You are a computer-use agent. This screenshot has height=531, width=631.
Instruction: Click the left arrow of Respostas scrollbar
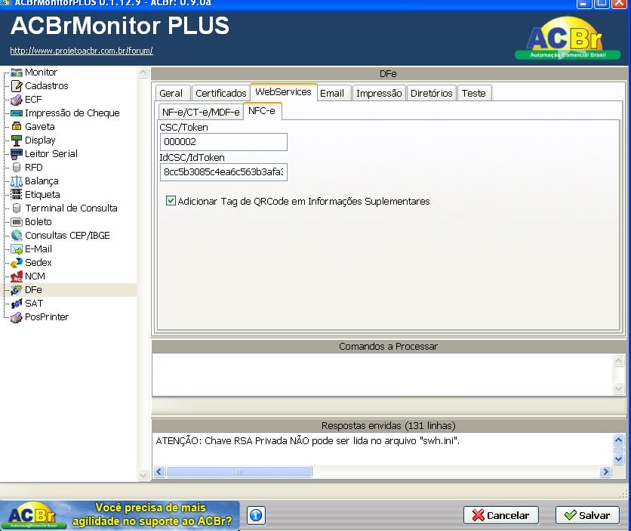(159, 471)
